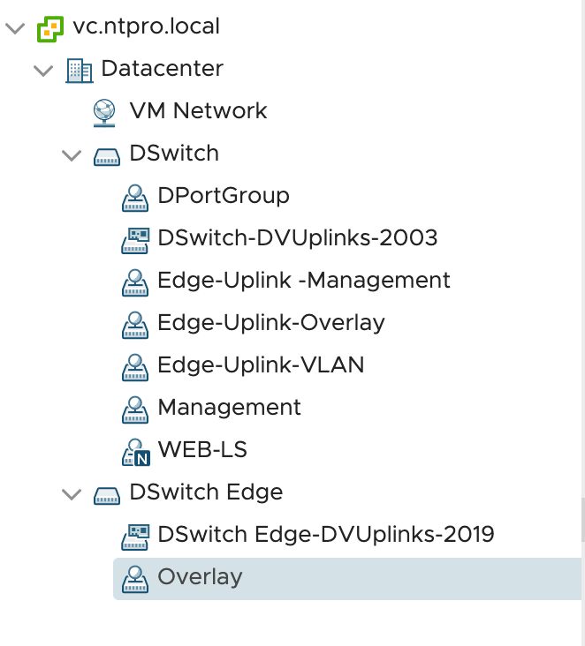
Task: Collapse the vc.ntpro.local tree node
Action: tap(15, 28)
